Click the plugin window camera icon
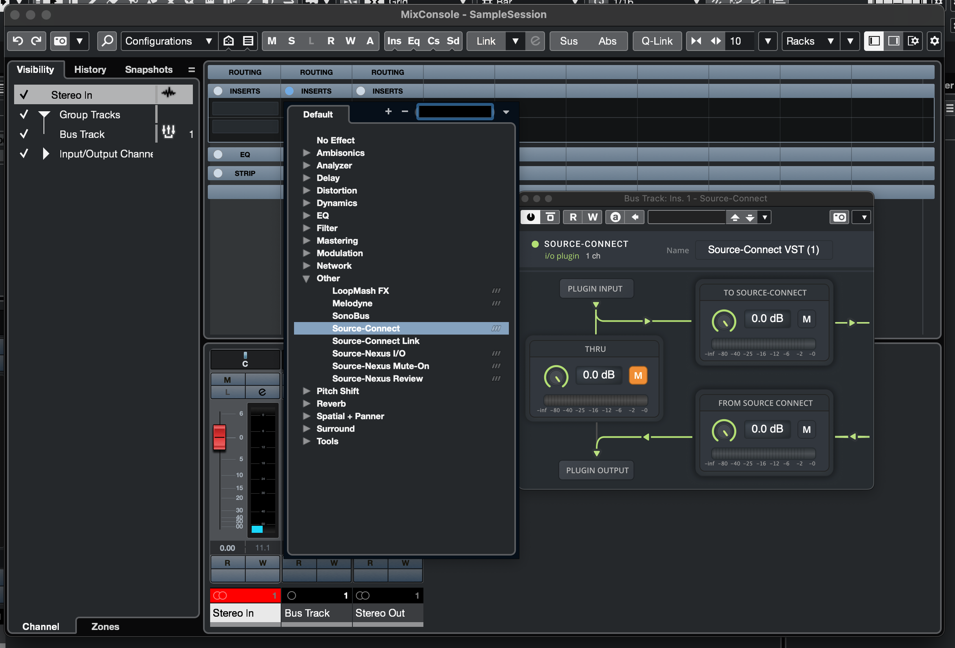Viewport: 955px width, 648px height. click(839, 217)
